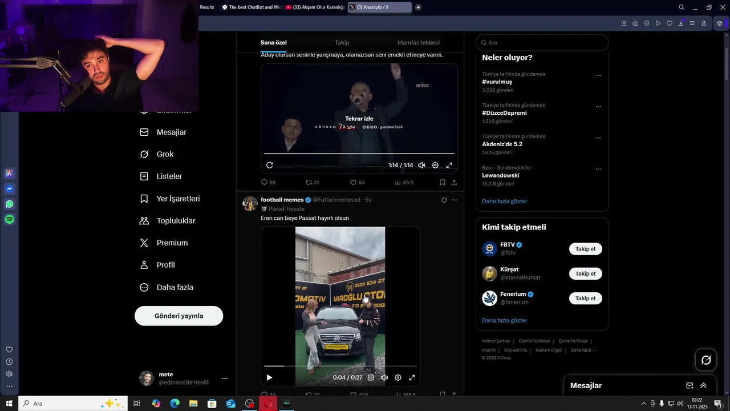Viewport: 730px width, 411px height.
Task: Open File Explorer from the taskbar
Action: click(x=193, y=404)
